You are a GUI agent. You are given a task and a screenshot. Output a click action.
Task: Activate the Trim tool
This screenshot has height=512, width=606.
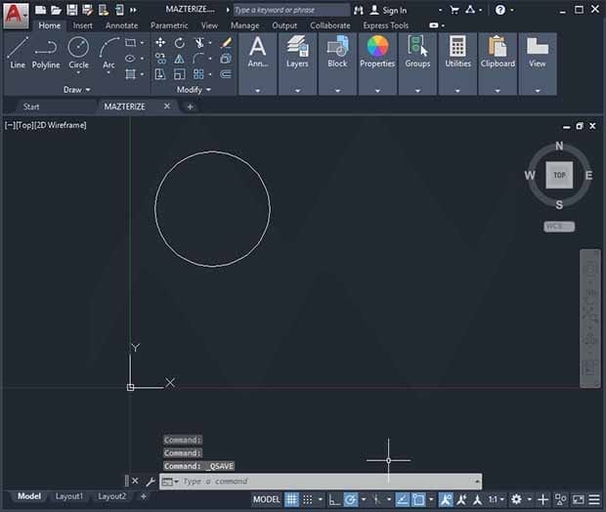coord(198,43)
